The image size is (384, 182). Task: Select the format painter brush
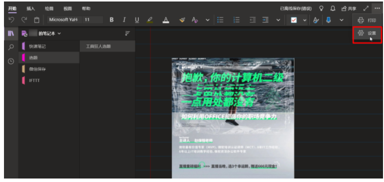182,20
